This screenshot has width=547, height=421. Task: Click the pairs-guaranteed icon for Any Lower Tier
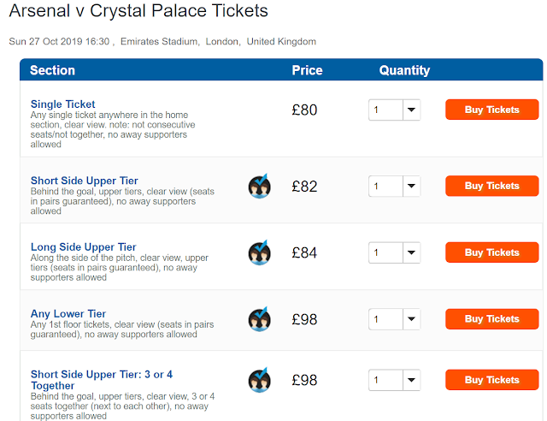(x=260, y=320)
